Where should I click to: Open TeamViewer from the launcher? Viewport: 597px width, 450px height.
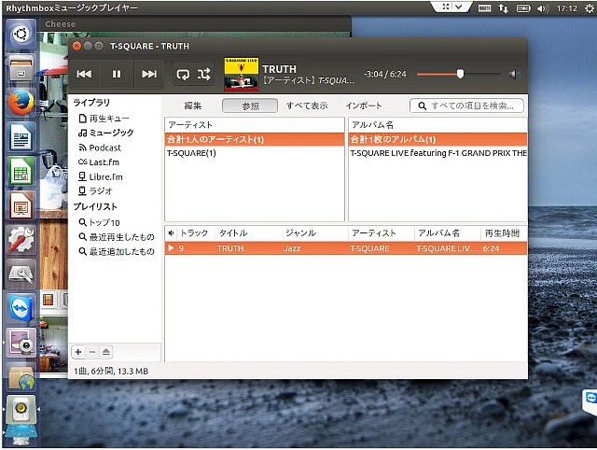21,308
